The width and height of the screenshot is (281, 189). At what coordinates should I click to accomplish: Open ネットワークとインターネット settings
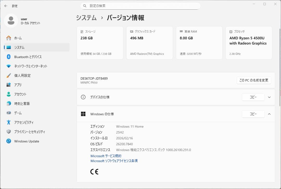coord(37,66)
